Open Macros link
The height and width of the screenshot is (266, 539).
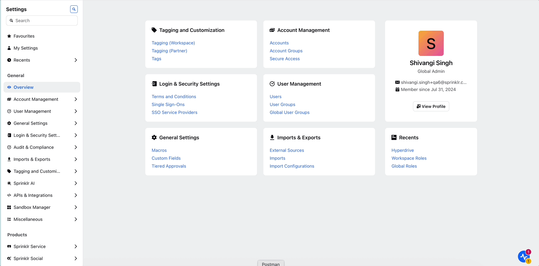coord(159,150)
